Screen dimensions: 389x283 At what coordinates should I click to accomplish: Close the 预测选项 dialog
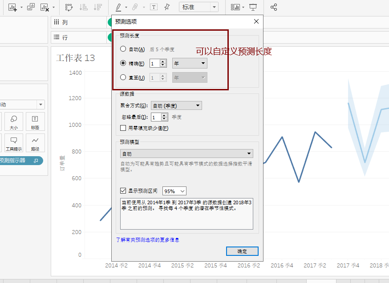[x=256, y=21]
